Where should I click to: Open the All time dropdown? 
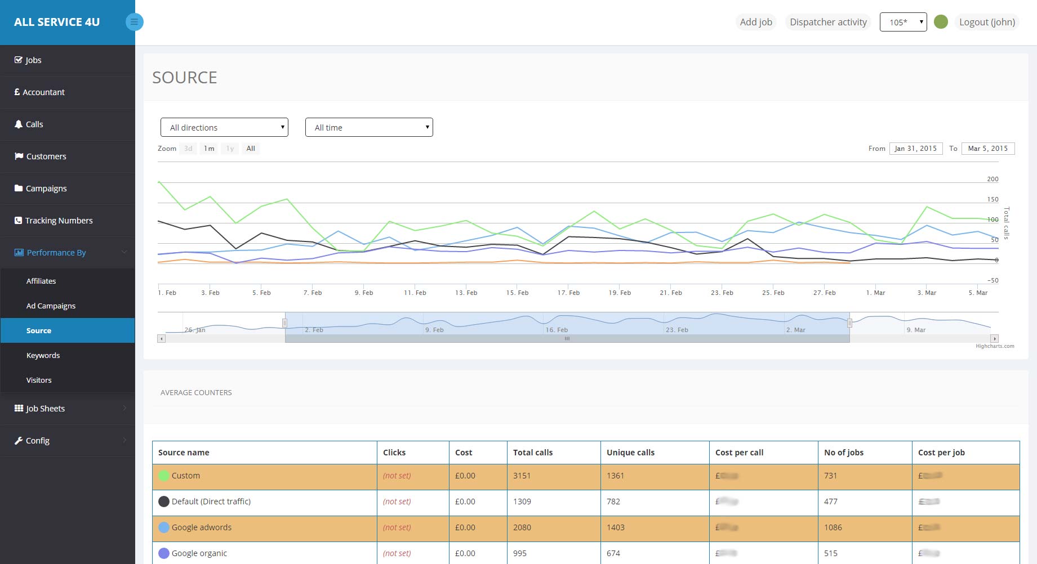point(369,127)
